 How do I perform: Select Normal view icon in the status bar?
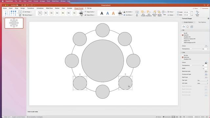click(174, 117)
